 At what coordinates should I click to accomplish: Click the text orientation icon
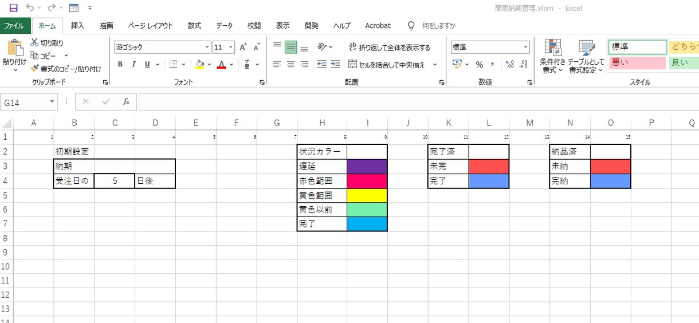click(323, 47)
